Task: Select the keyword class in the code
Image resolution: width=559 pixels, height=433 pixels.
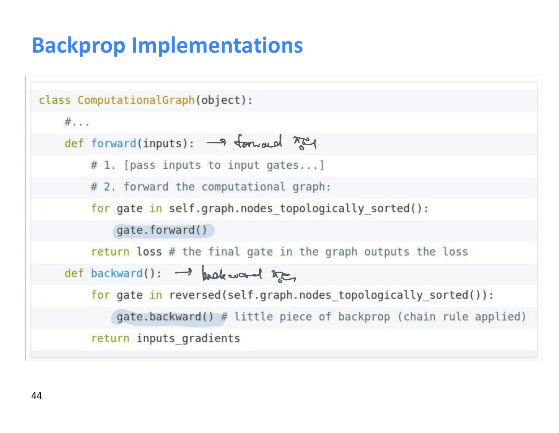Action: point(54,100)
